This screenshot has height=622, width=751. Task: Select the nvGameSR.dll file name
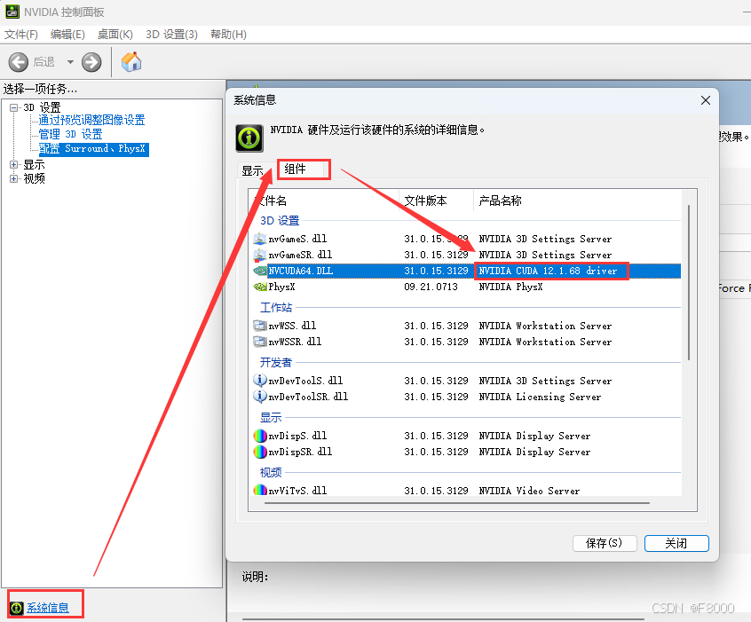coord(300,255)
